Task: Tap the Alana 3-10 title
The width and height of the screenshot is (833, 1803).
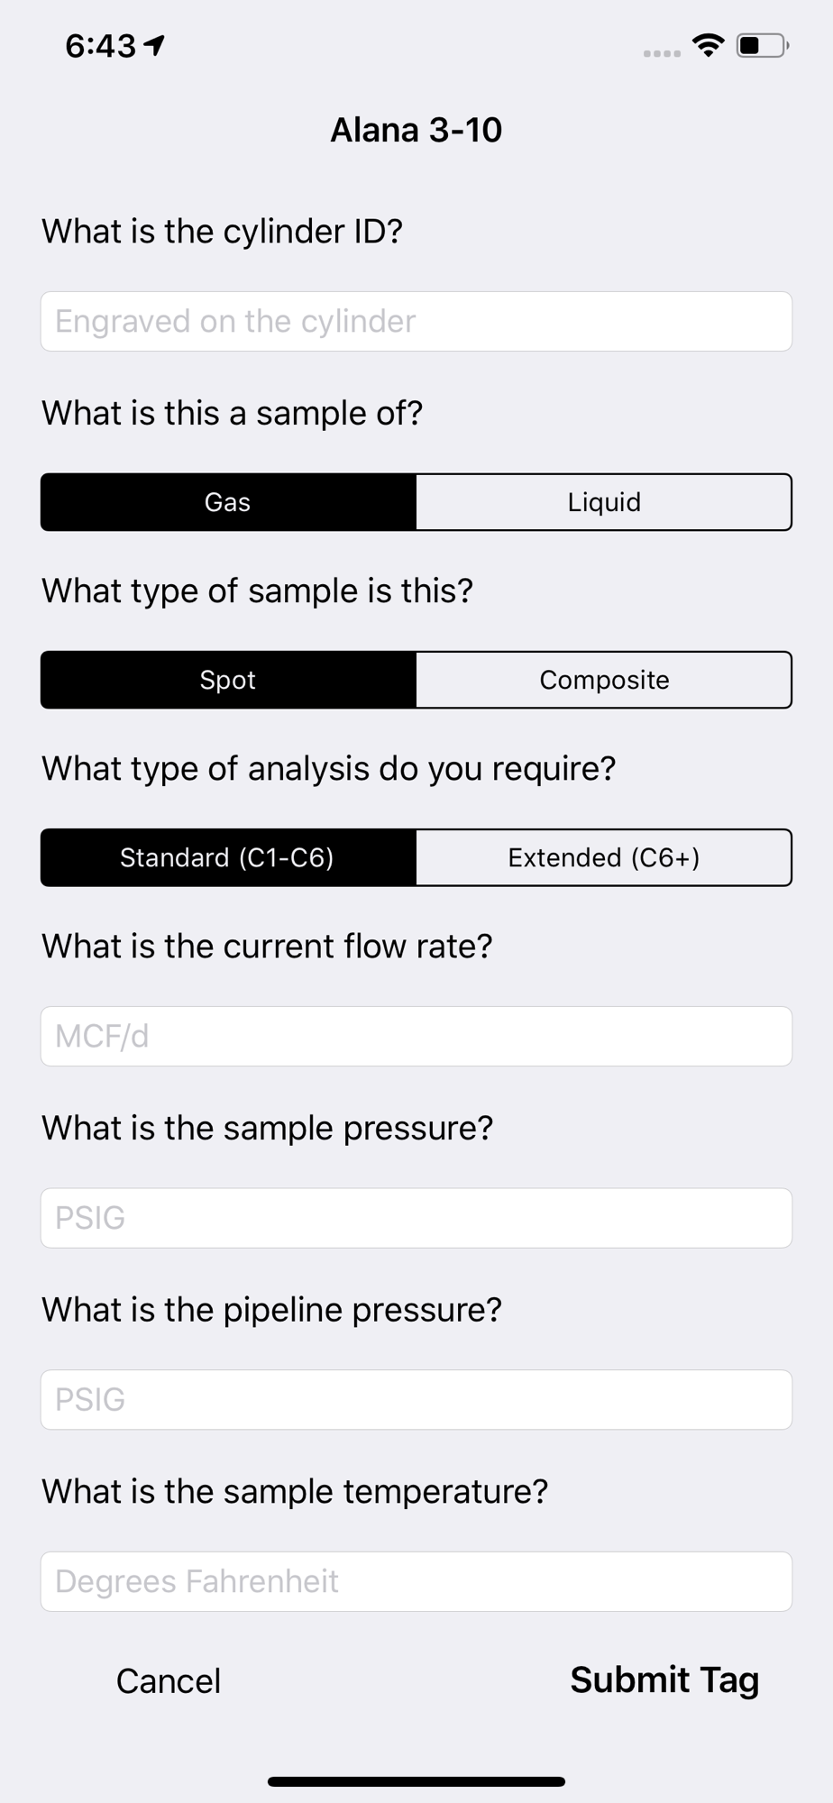Action: click(x=416, y=130)
